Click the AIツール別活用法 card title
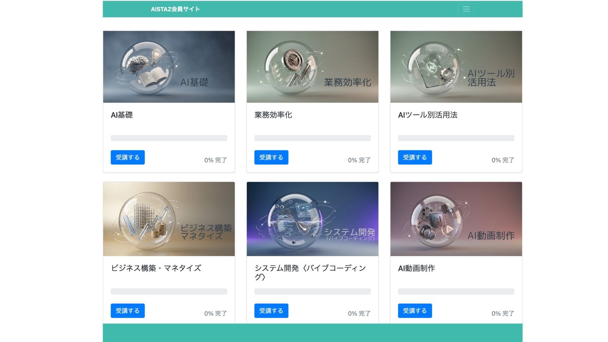The image size is (608, 342). pos(427,115)
